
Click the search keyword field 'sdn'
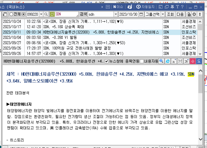point(101,14)
